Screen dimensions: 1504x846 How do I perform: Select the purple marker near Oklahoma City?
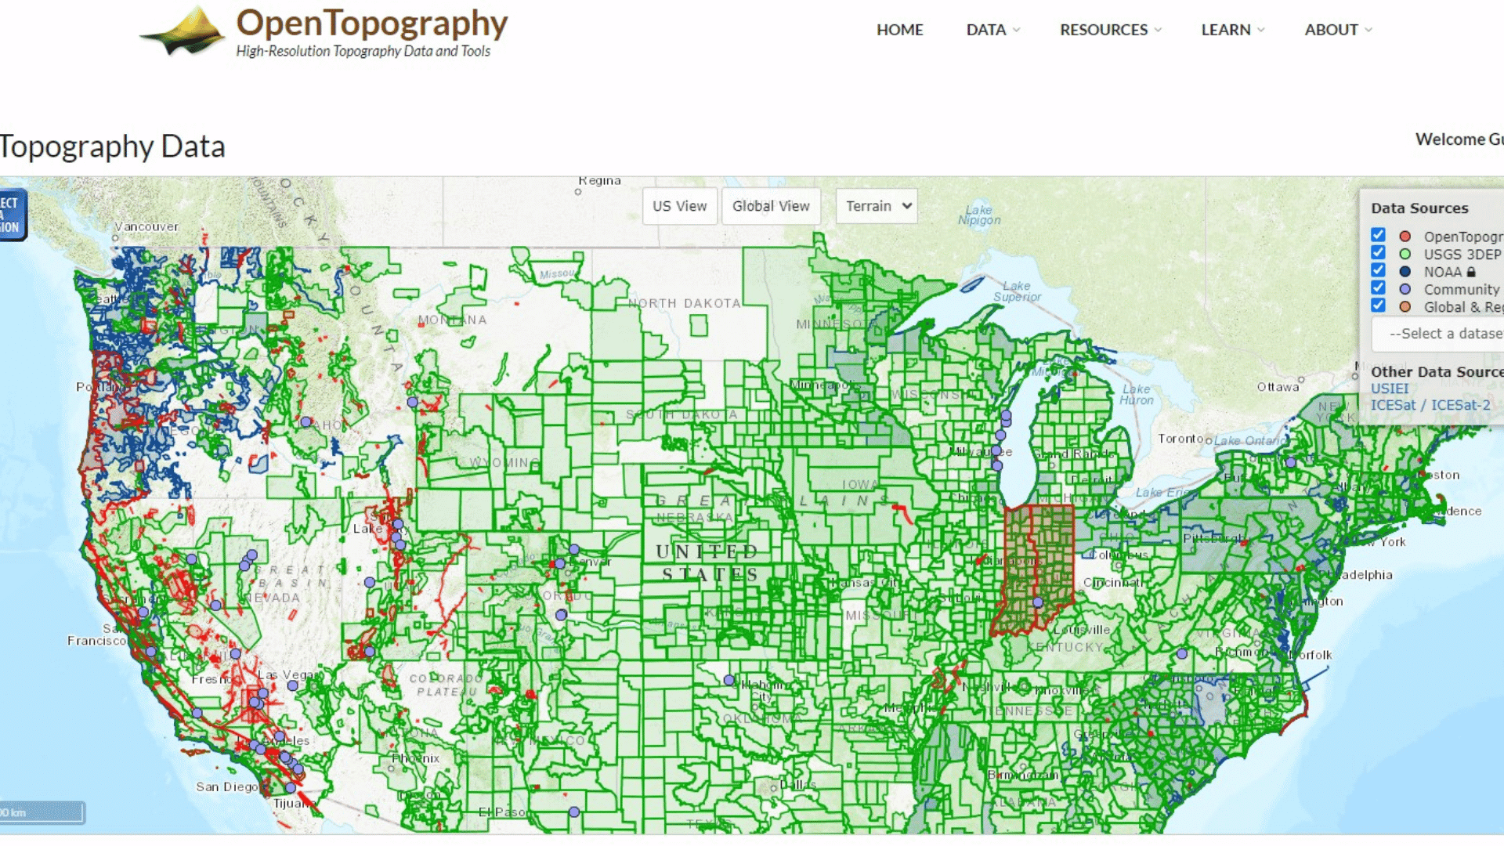click(728, 680)
